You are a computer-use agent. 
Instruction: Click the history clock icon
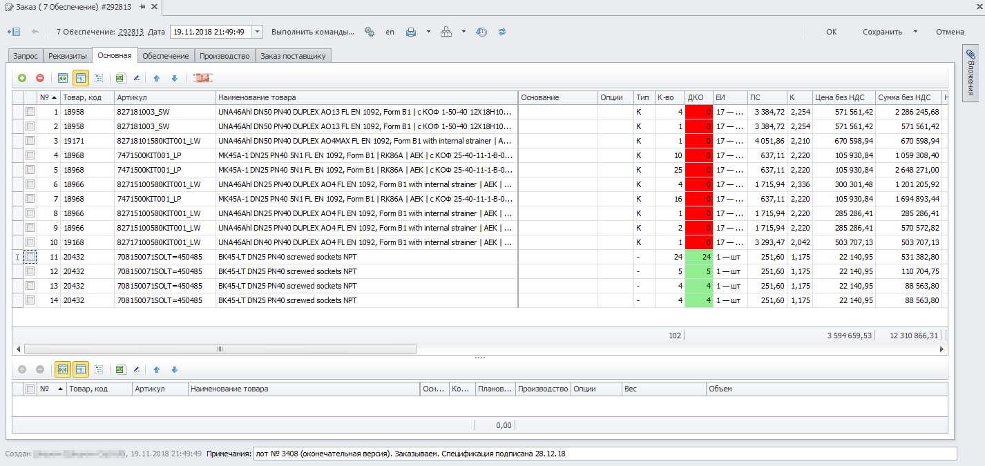(481, 32)
